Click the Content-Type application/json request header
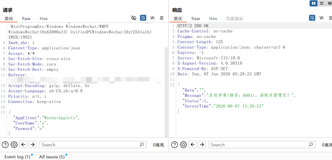Image resolution: width=332 pixels, height=160 pixels. [44, 48]
